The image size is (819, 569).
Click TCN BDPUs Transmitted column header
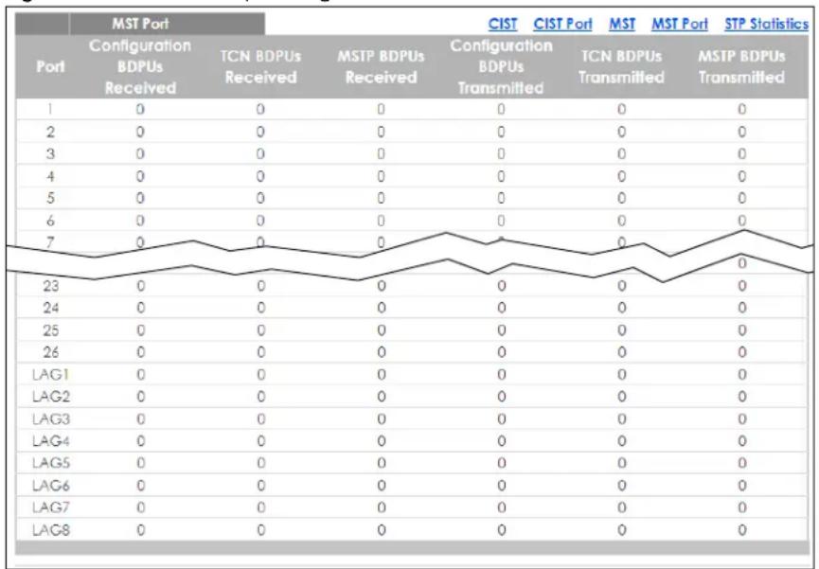point(621,67)
